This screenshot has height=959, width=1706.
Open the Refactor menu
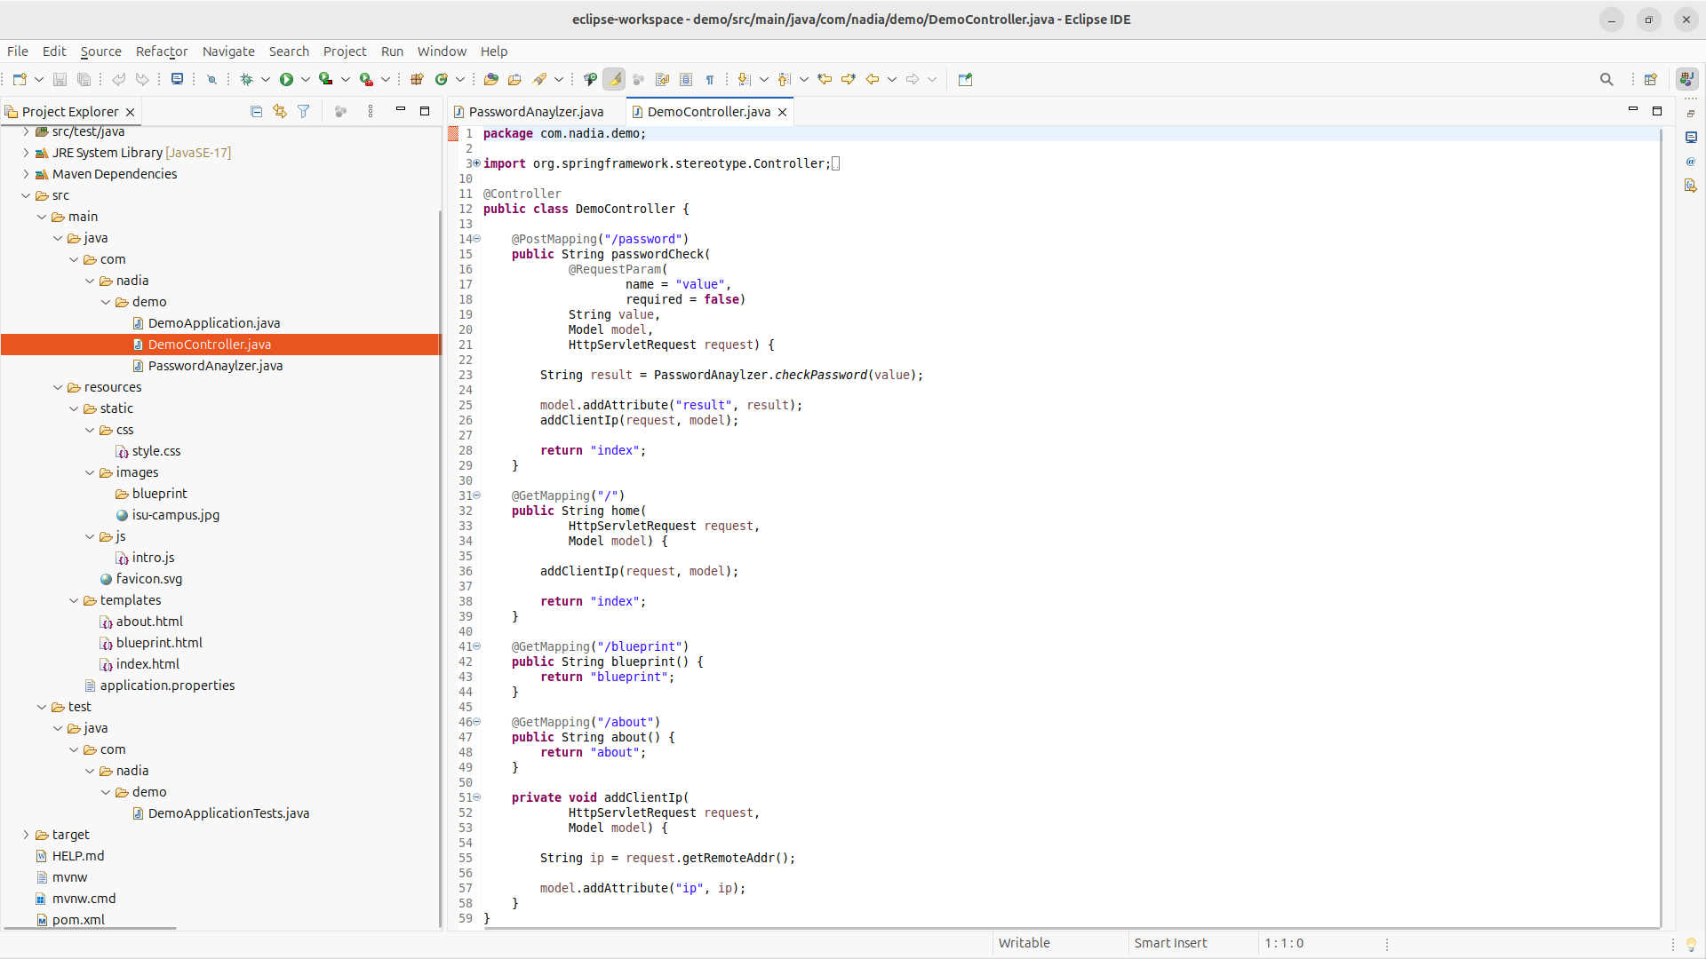[x=162, y=51]
